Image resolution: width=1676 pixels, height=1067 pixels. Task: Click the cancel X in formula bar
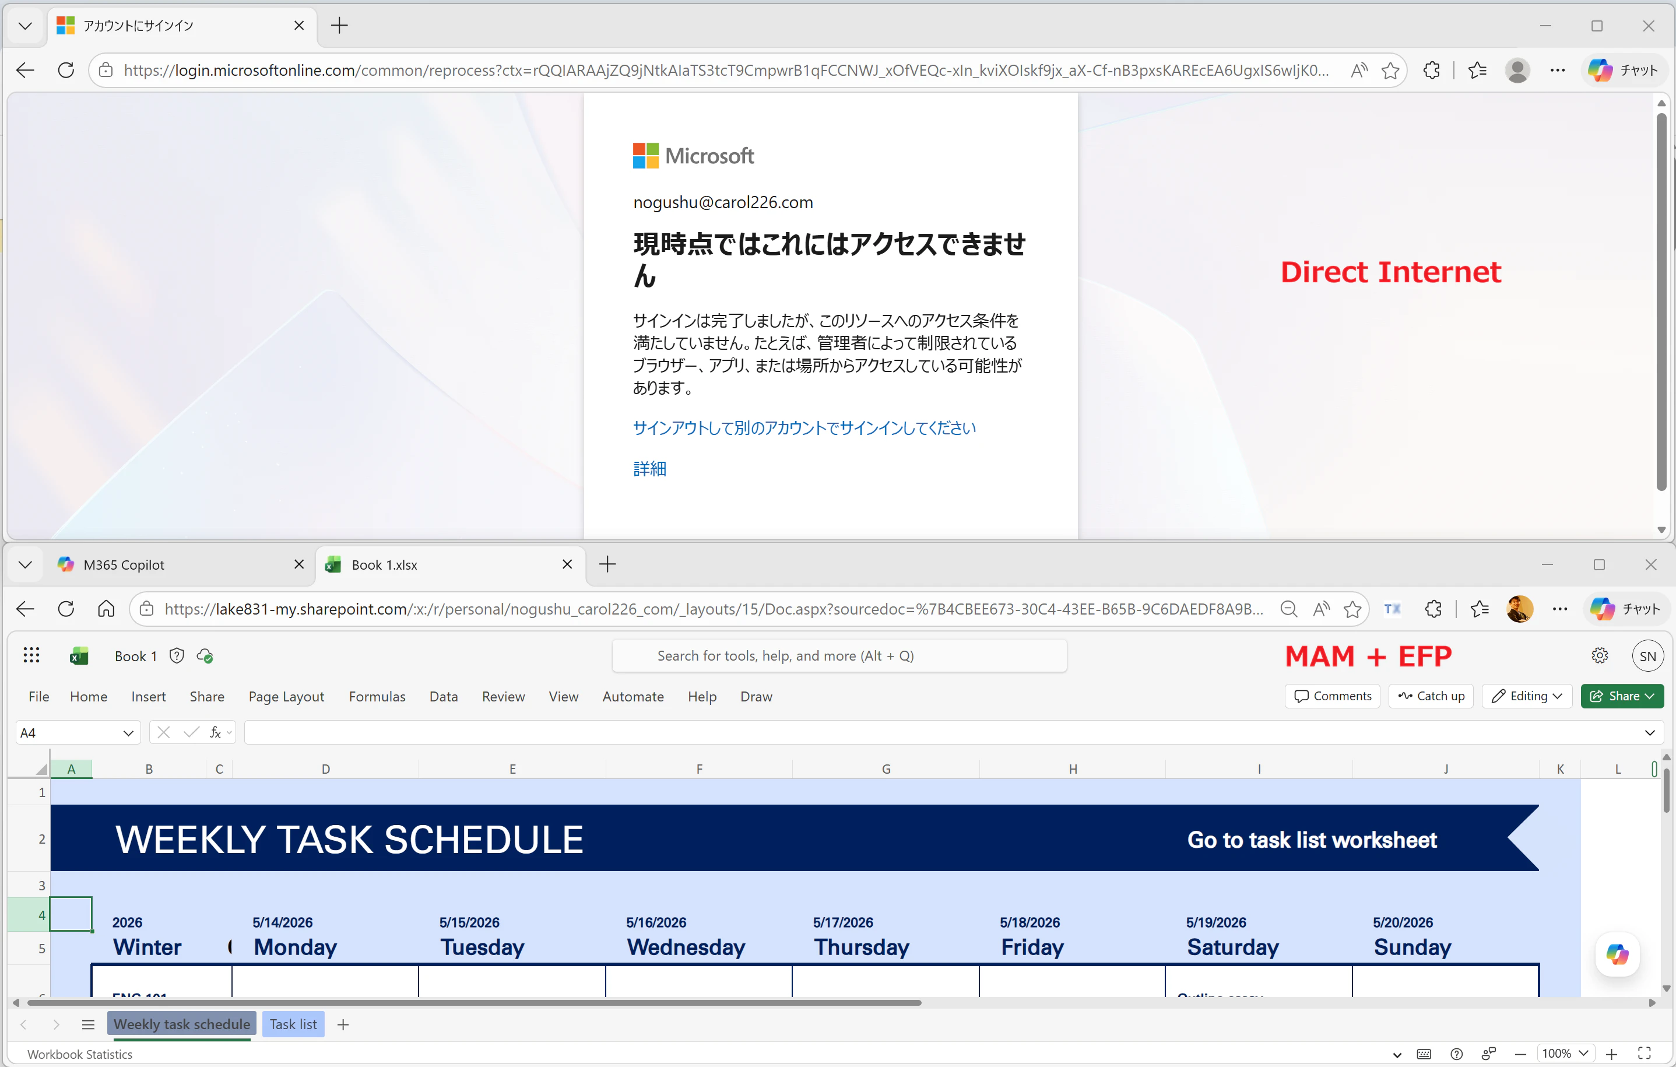164,732
